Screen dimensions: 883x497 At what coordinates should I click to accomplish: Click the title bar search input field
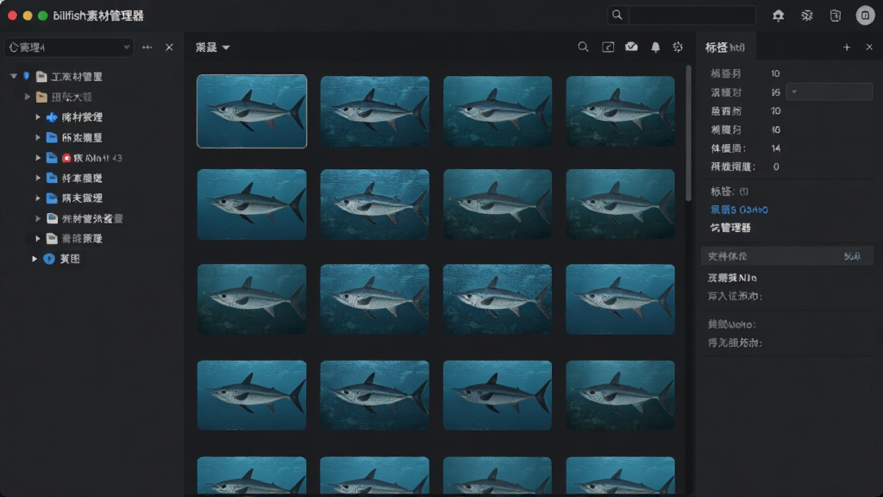tap(692, 16)
